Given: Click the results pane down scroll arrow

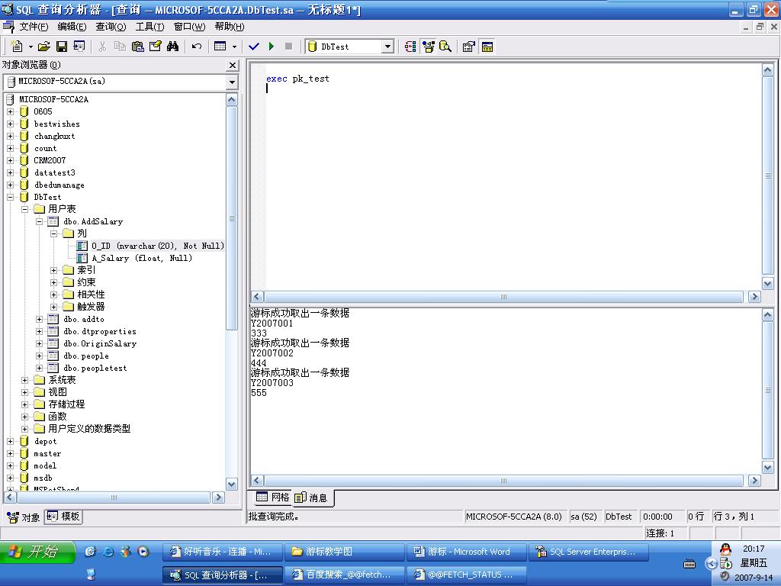Looking at the screenshot, I should tap(767, 468).
